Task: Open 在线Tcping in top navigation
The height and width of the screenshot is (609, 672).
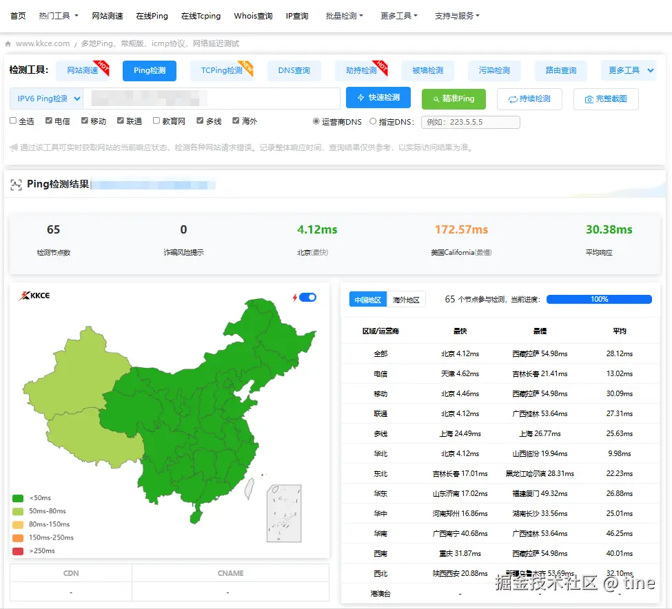Action: click(x=201, y=16)
